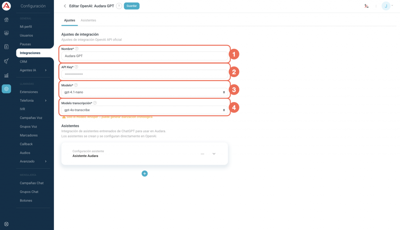Click the Nombre input field

click(x=145, y=56)
